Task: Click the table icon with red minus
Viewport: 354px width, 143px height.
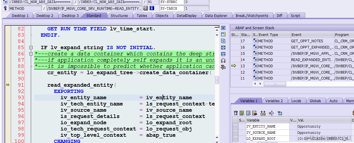Action: coord(255,113)
